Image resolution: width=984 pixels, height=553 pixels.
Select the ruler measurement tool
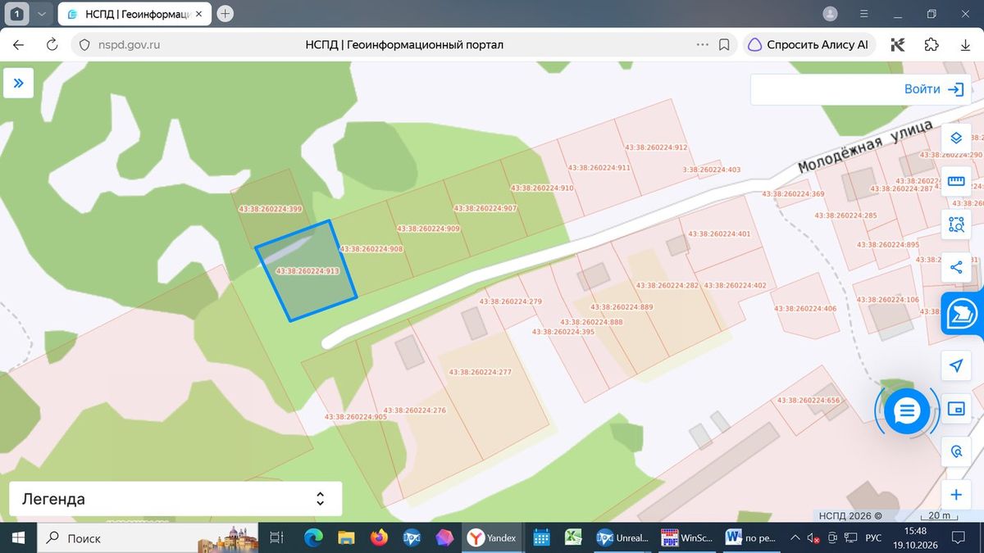coord(955,181)
